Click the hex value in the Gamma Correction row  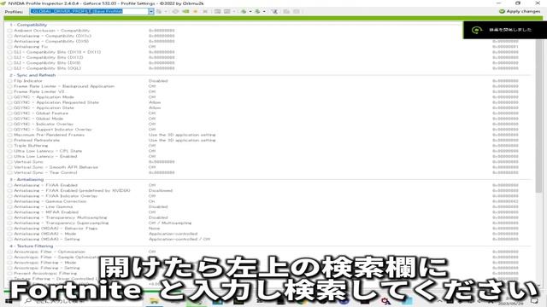[505, 201]
